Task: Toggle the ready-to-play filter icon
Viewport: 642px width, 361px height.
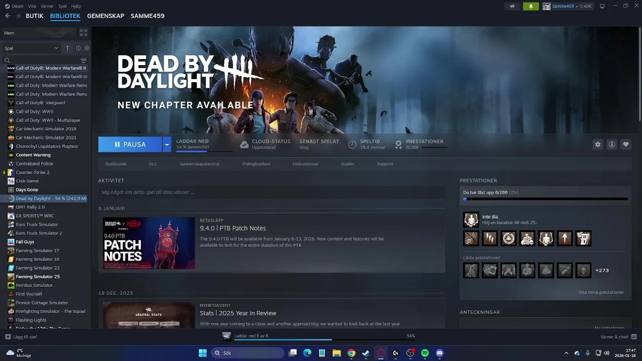Action: coord(87,48)
